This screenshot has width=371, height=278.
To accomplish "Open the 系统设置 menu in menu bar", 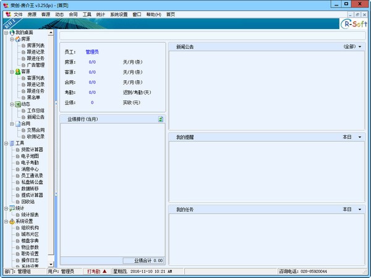I will [119, 14].
